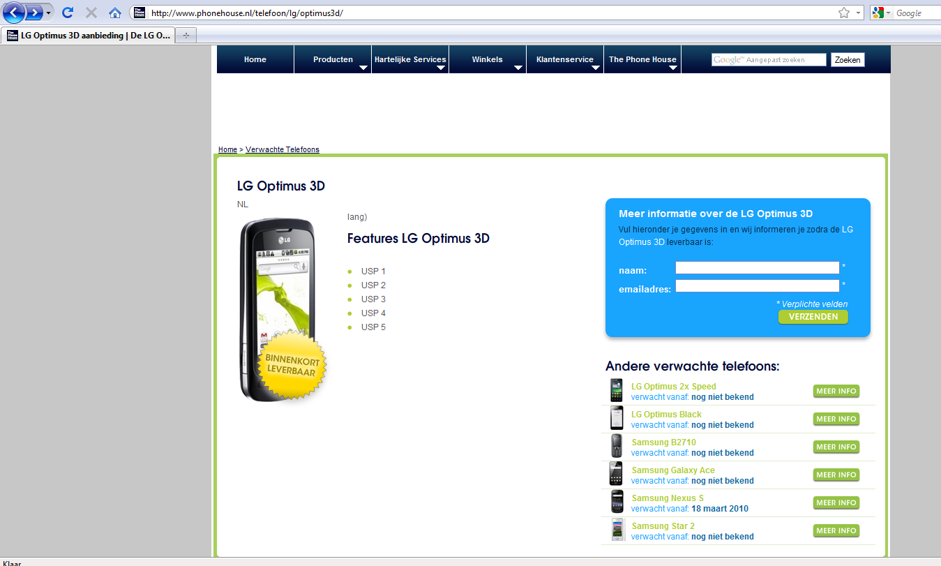Click the browser Forward arrow button
Image resolution: width=941 pixels, height=566 pixels.
(x=35, y=13)
